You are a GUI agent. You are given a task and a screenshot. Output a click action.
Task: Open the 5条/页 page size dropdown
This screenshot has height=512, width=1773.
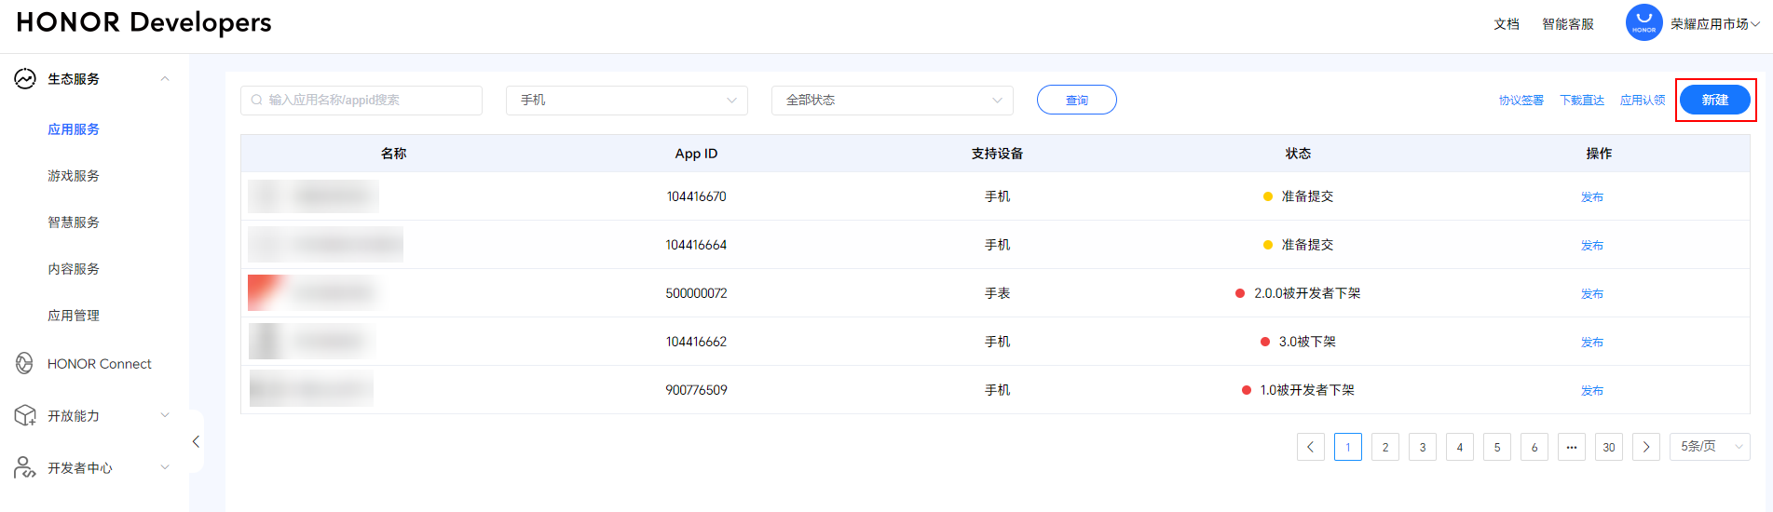coord(1710,448)
